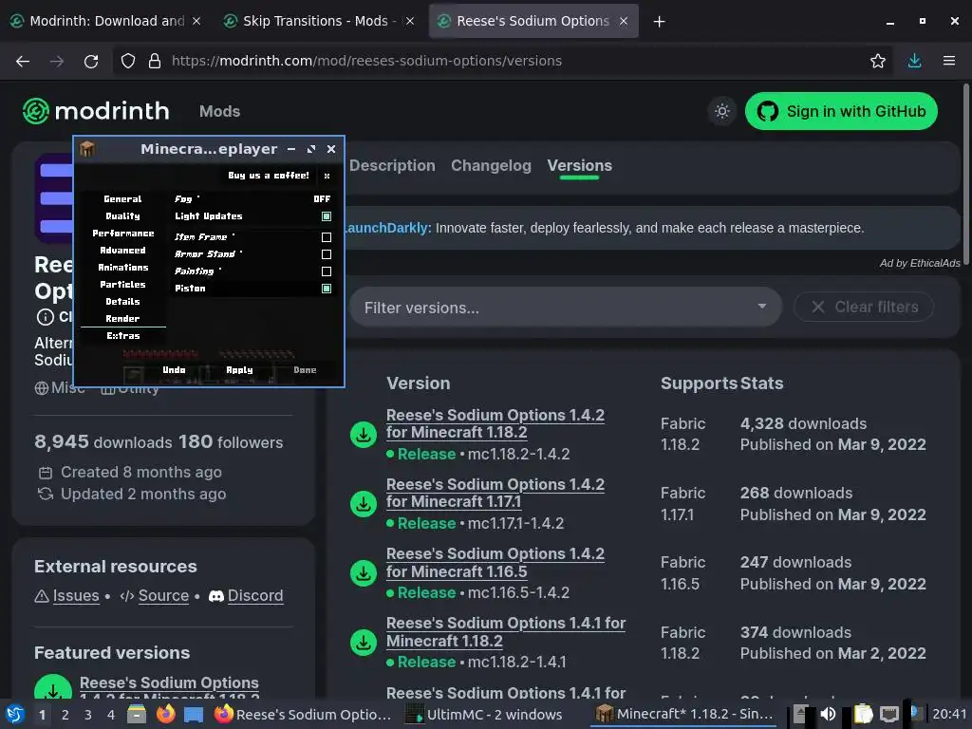Open the Firefox downloads arrow icon
972x729 pixels.
coord(914,61)
